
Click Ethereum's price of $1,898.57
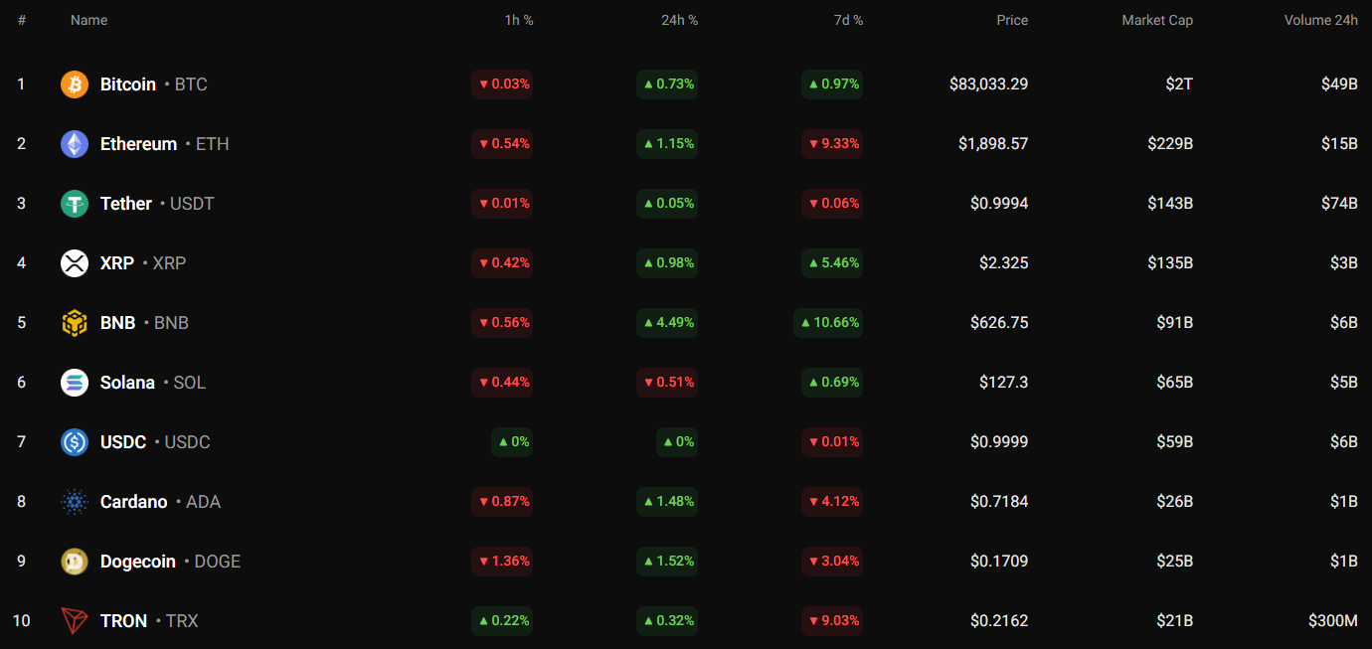pos(993,144)
